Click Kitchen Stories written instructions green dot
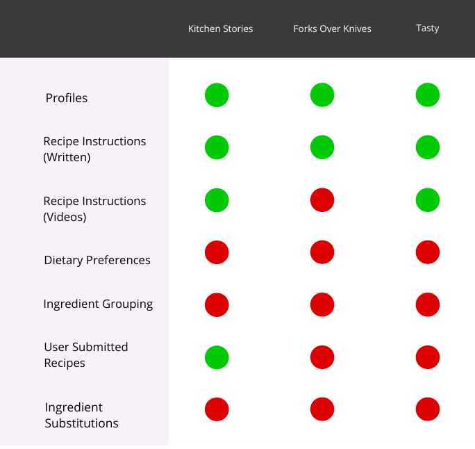 (x=217, y=147)
